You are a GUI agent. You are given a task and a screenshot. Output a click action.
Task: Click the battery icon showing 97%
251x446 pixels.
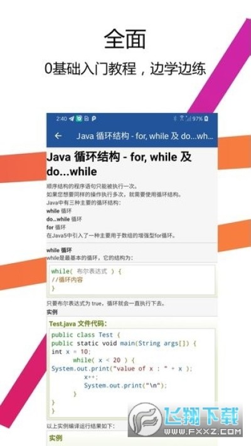[x=206, y=119]
